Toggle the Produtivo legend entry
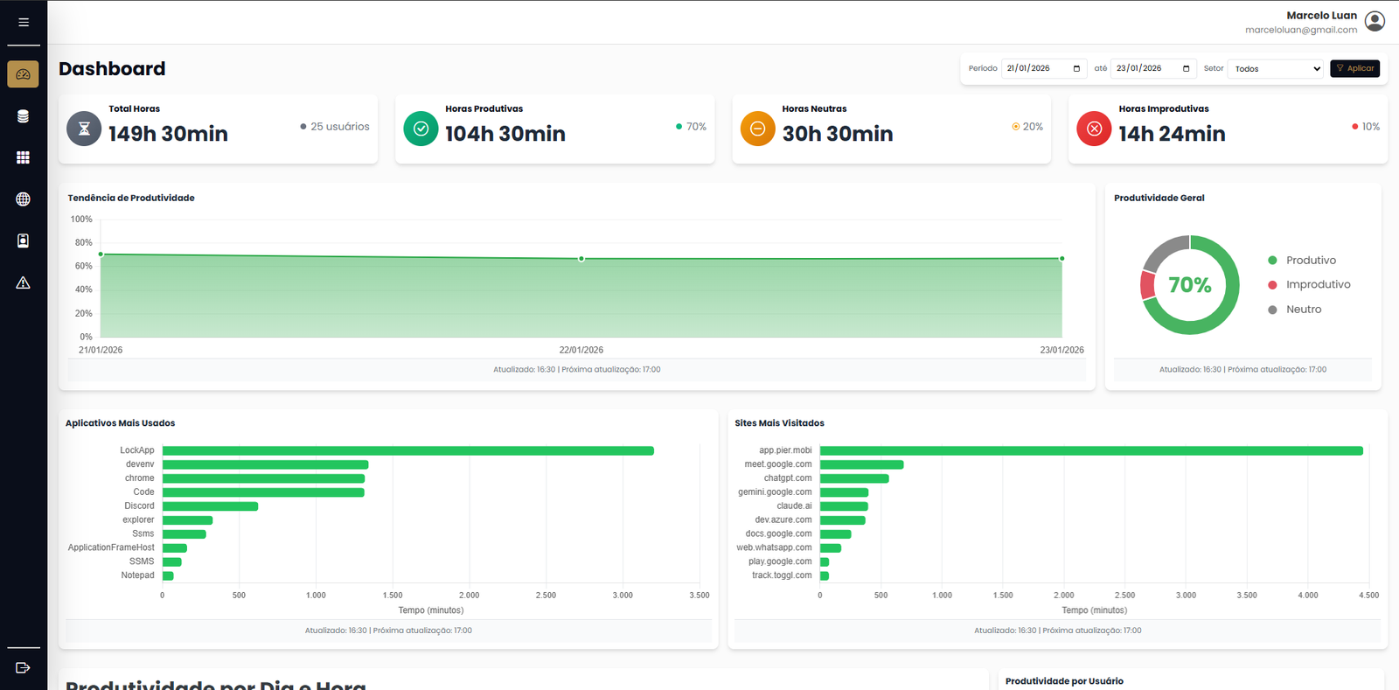The image size is (1399, 690). click(x=1310, y=261)
